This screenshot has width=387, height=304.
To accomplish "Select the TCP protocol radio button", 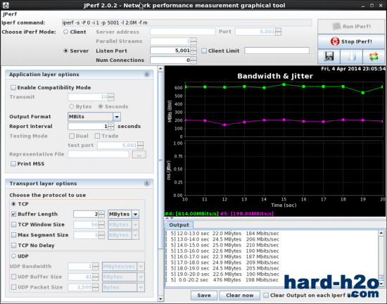I will point(14,204).
